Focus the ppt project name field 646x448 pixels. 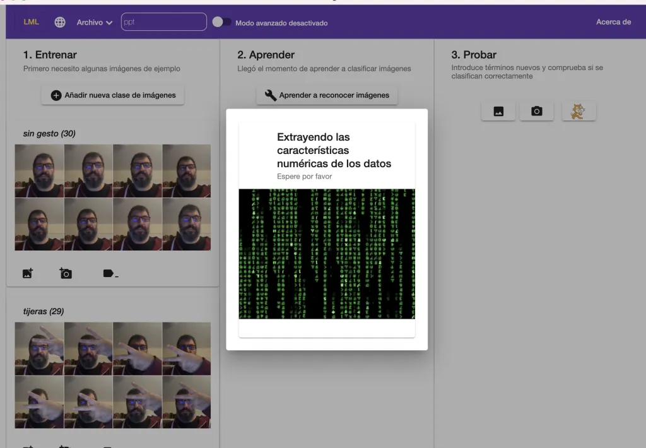(163, 22)
